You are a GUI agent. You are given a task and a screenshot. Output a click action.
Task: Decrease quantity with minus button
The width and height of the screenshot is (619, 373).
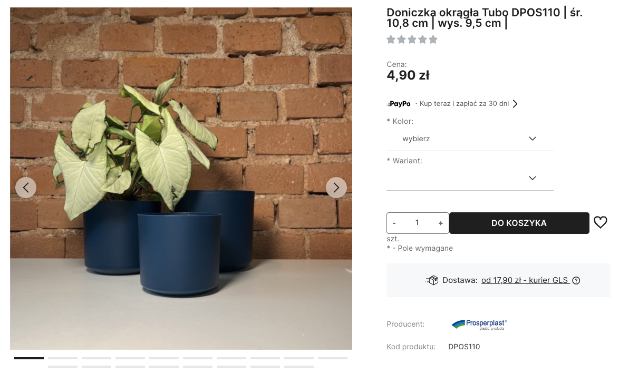click(394, 223)
